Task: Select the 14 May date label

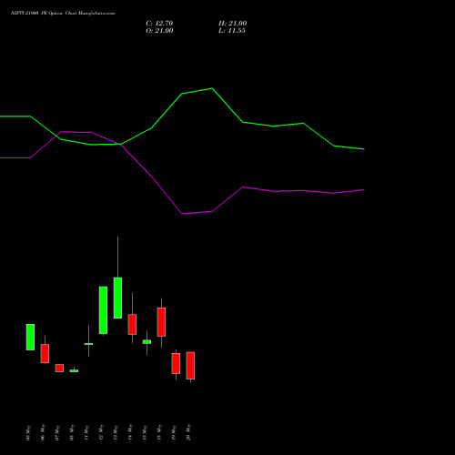Action: [x=130, y=432]
